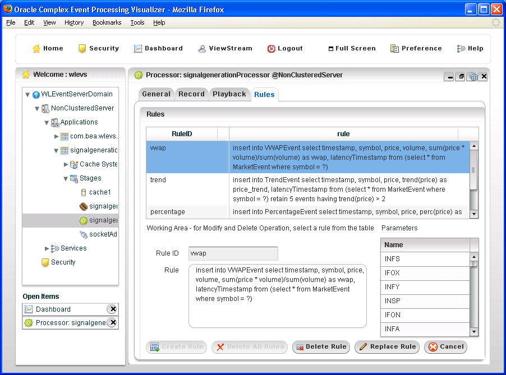
Task: Restore the Processor panel window
Action: click(461, 77)
